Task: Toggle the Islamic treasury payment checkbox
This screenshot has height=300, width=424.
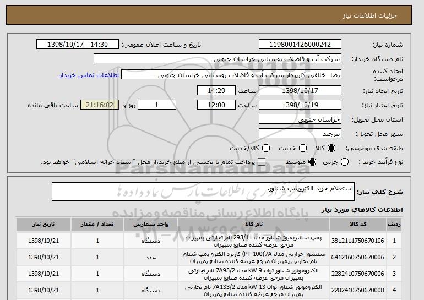Action: (262, 162)
